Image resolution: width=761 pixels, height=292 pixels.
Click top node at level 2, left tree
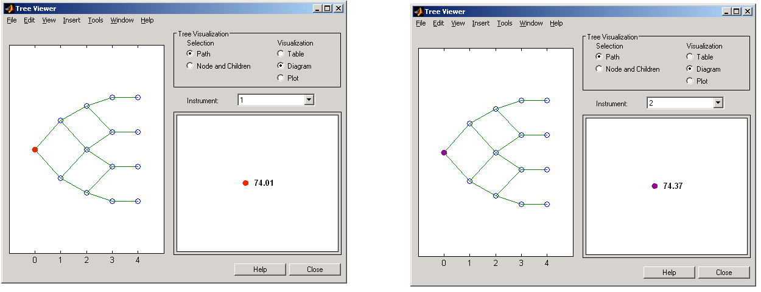86,106
